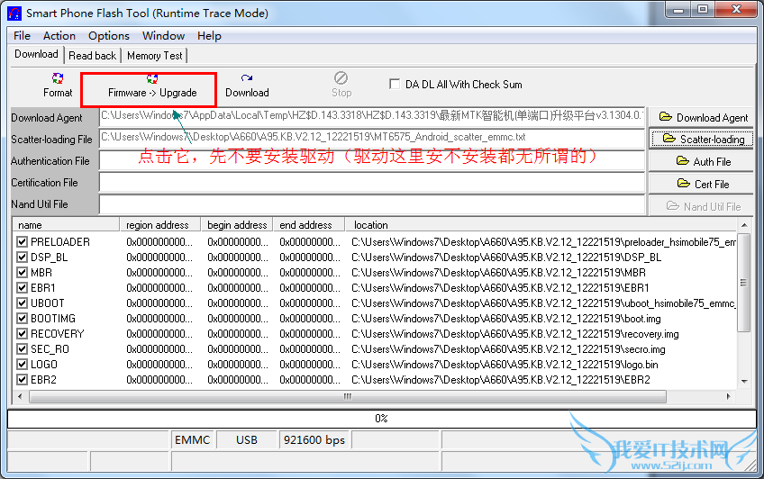Open the Scatter-loading file browser button
The height and width of the screenshot is (479, 764).
click(x=701, y=140)
